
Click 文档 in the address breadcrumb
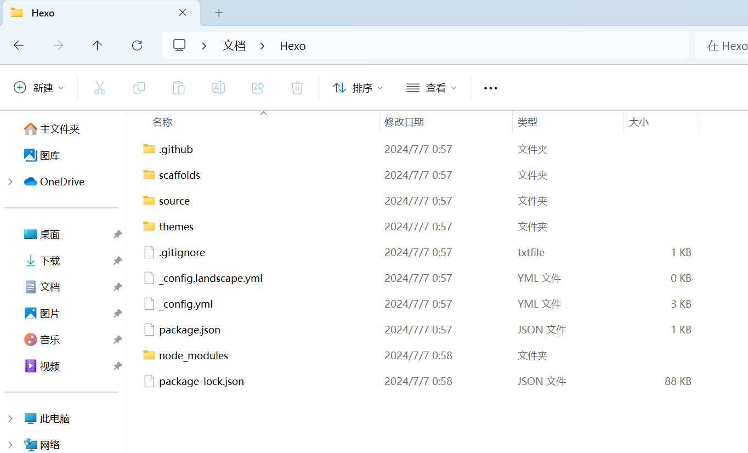point(234,46)
